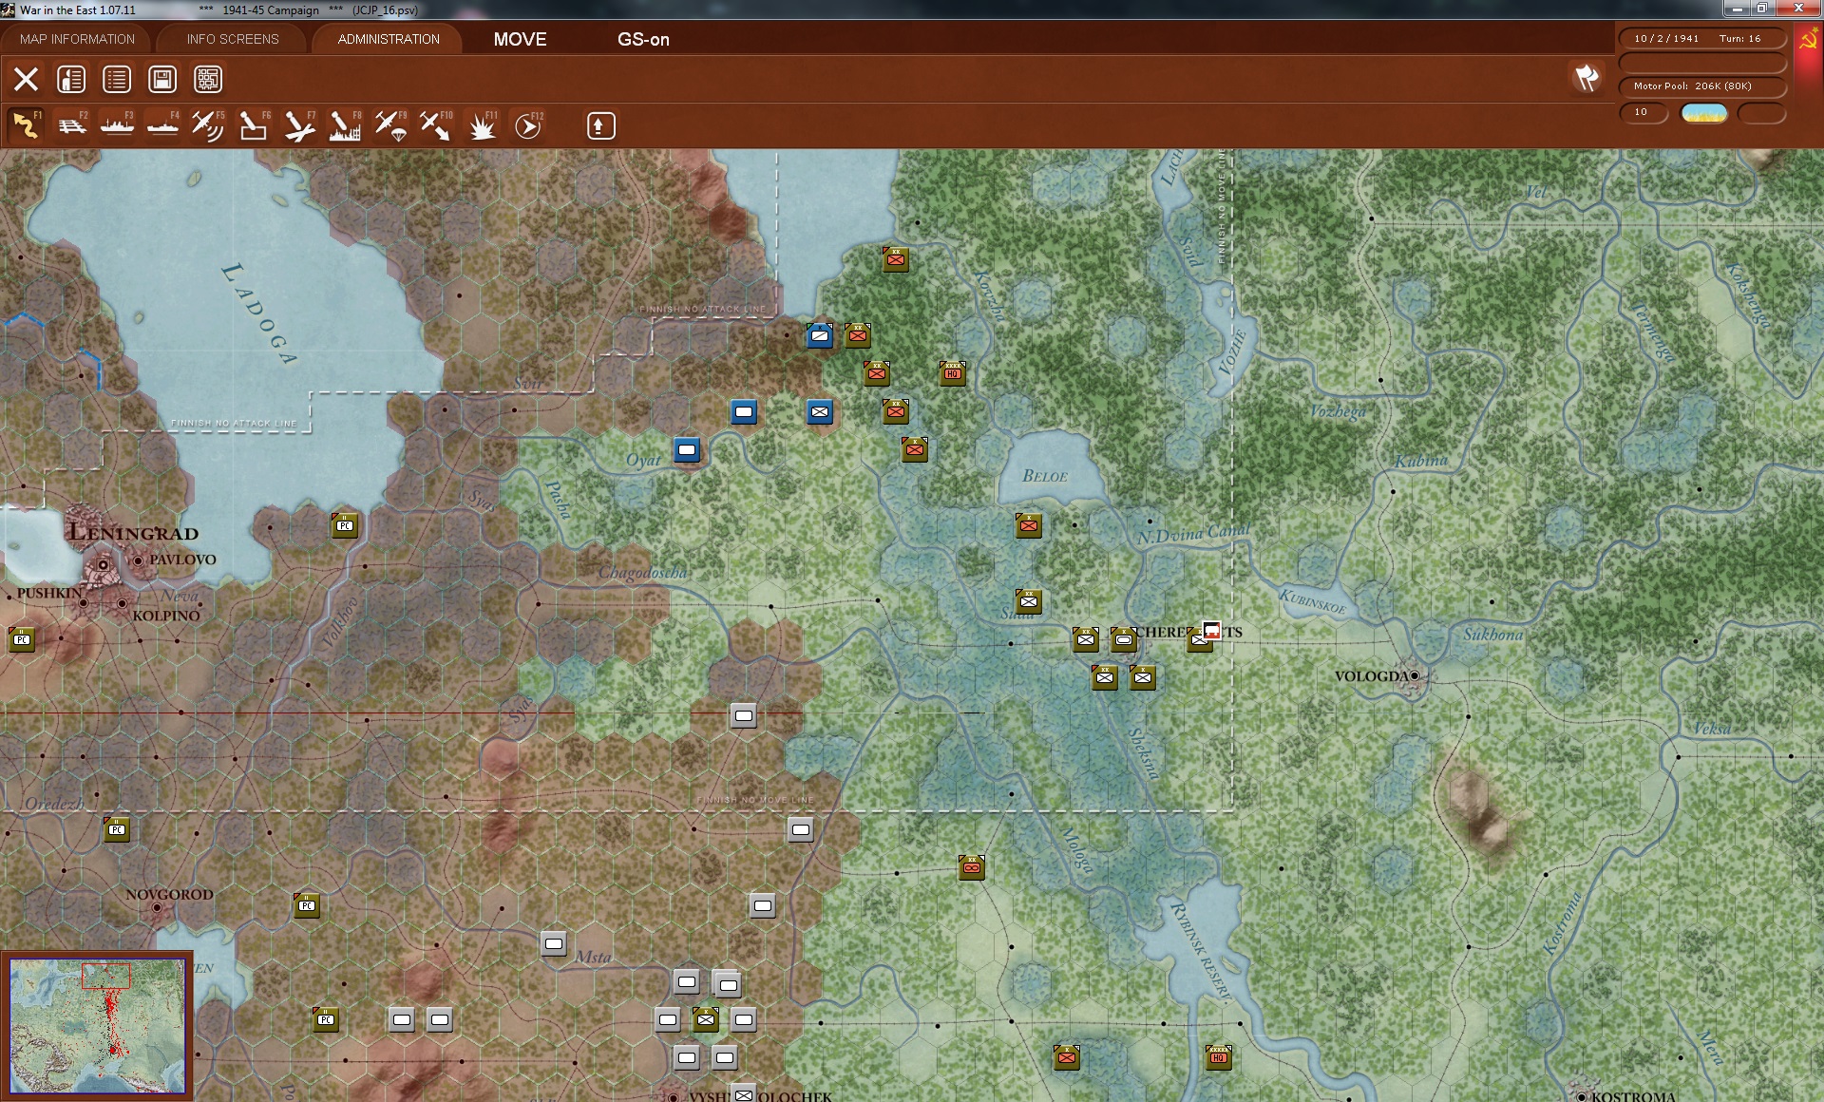Screen dimensions: 1824x1102
Task: Select Rail mode (F2) track icon
Action: click(71, 125)
